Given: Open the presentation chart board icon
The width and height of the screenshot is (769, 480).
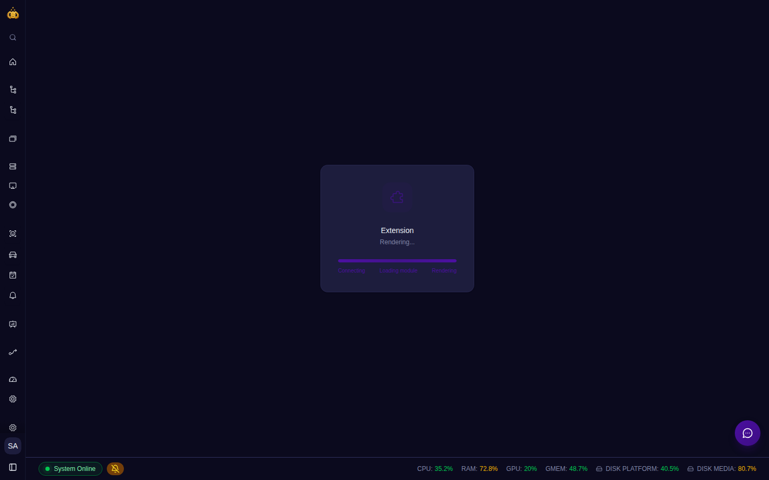Looking at the screenshot, I should tap(13, 324).
